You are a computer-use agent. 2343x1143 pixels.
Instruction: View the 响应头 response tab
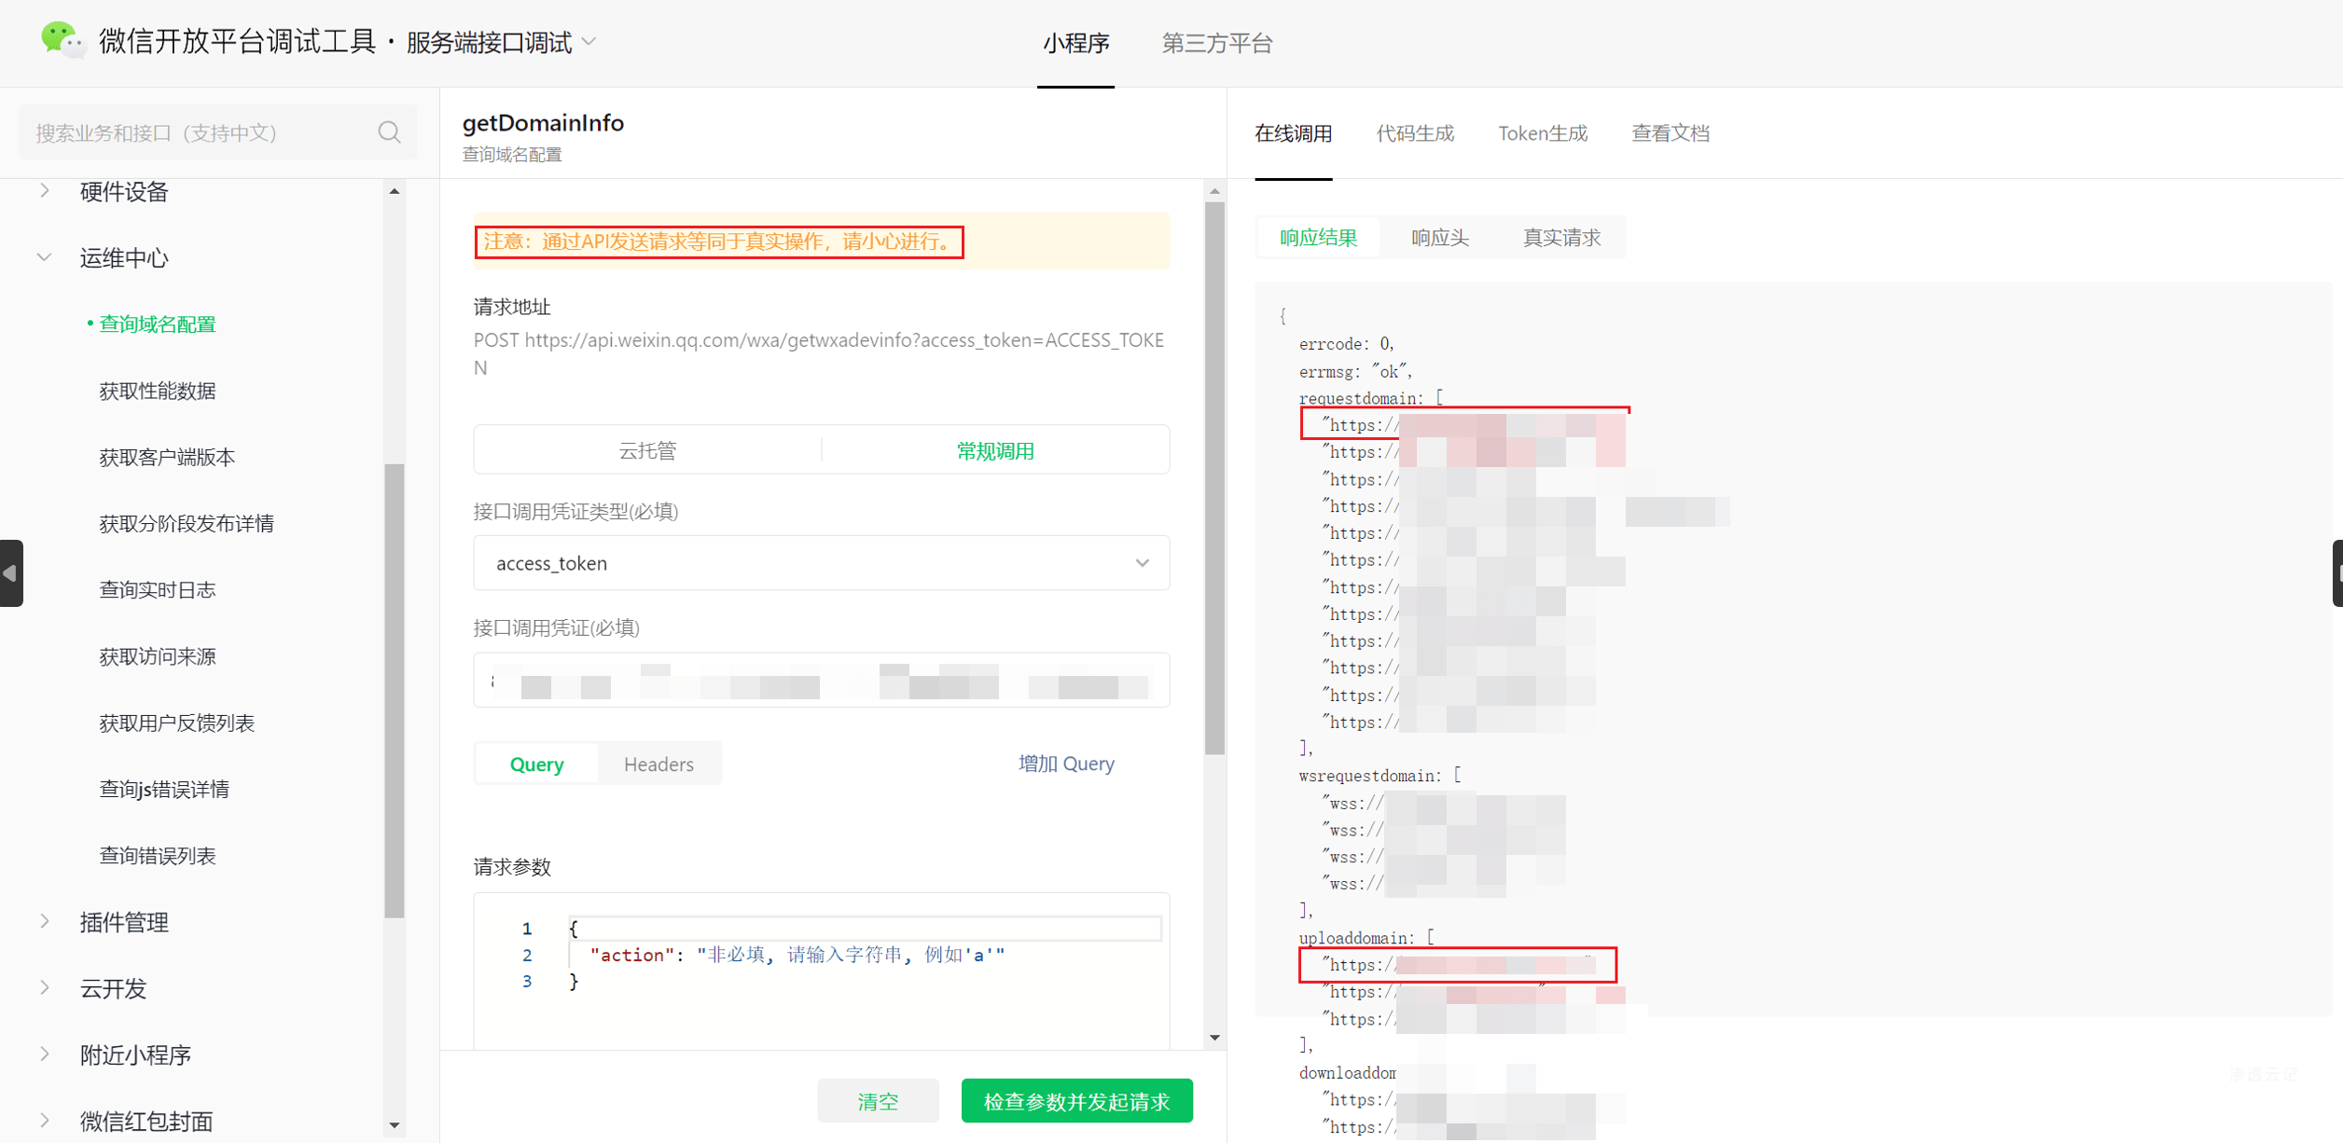(x=1439, y=237)
